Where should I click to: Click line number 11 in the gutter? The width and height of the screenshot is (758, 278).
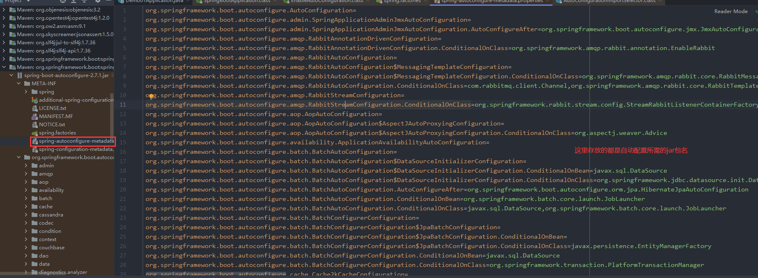coord(123,105)
